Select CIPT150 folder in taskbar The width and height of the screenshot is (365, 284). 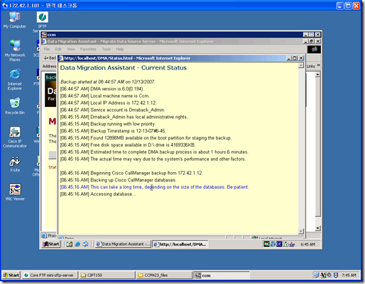[107, 275]
